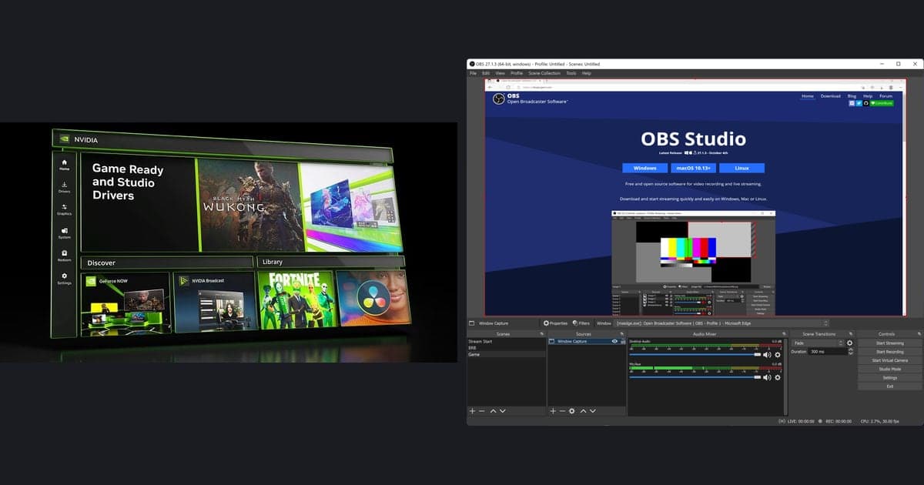Launch Fortnite from the Library

tap(296, 299)
